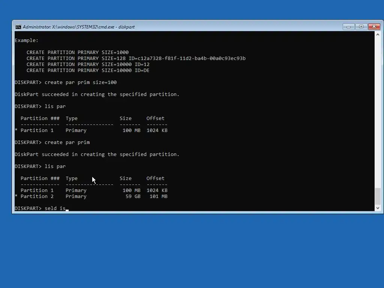Click the window title 'Administrator: X:\windows\SYSTEM32\cmd.exe - diskpart'

pyautogui.click(x=79, y=27)
